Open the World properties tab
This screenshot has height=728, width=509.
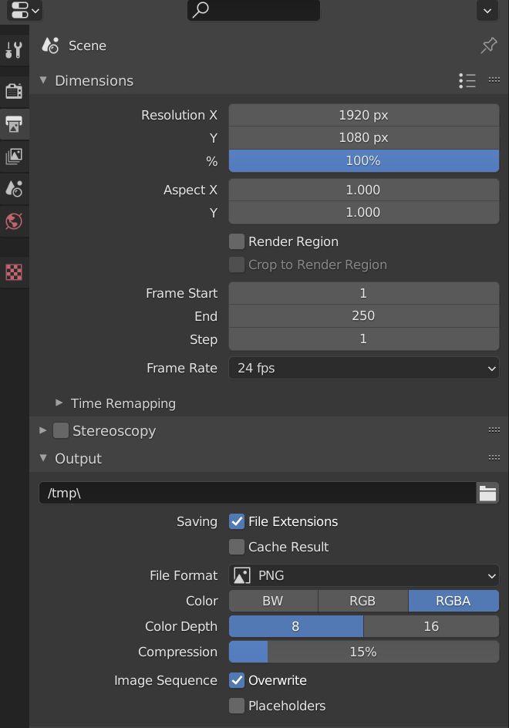[x=14, y=221]
